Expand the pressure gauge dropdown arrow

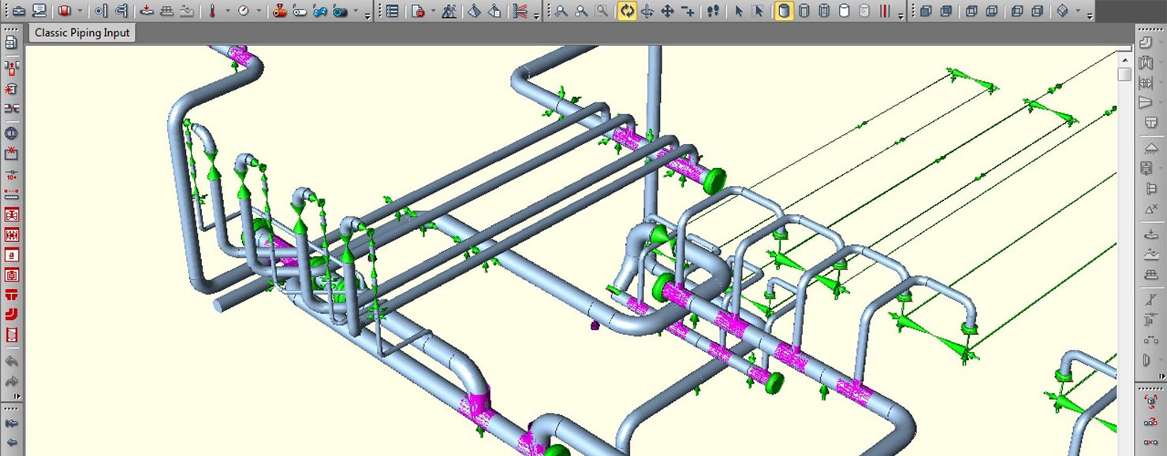[259, 11]
